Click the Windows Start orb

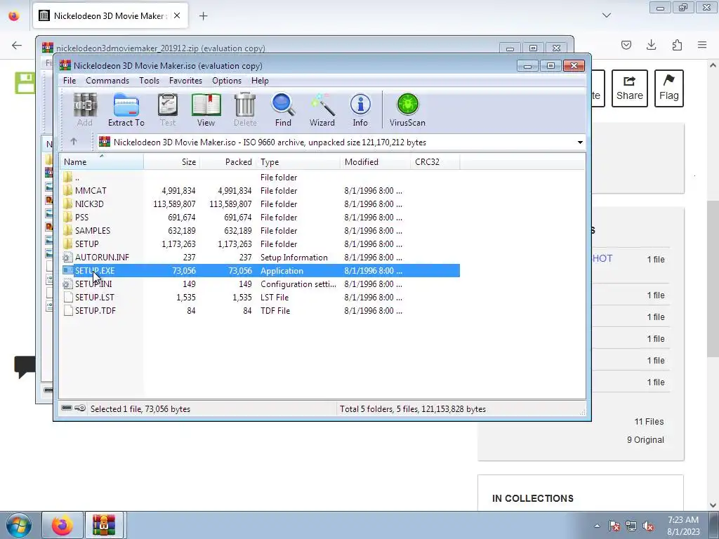tap(18, 525)
